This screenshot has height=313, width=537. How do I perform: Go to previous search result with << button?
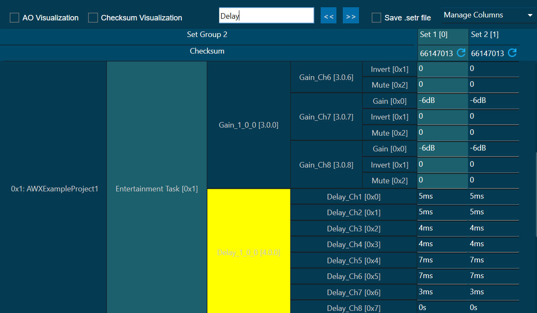pos(329,16)
